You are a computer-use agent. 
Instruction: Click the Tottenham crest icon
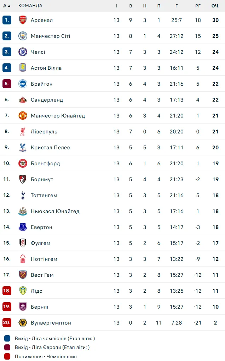(23, 195)
